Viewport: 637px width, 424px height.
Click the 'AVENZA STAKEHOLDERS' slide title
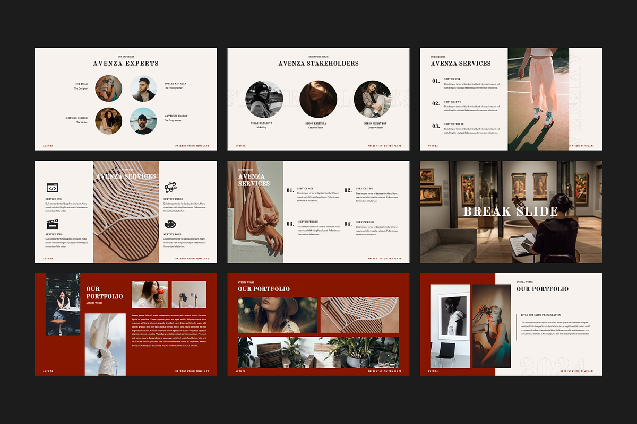pyautogui.click(x=318, y=64)
